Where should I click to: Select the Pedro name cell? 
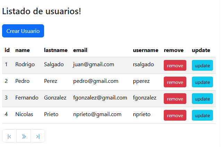pyautogui.click(x=22, y=81)
